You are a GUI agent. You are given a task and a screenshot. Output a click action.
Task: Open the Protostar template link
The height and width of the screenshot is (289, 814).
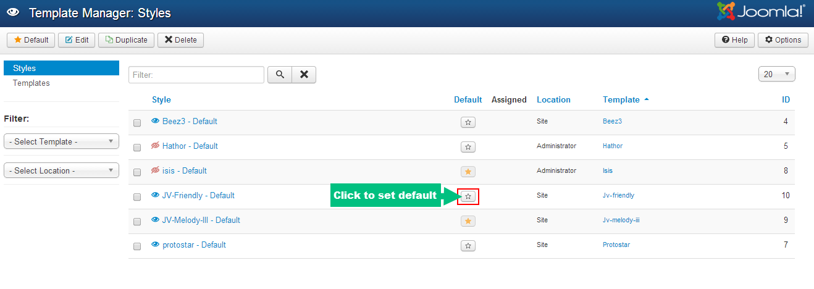pyautogui.click(x=616, y=245)
